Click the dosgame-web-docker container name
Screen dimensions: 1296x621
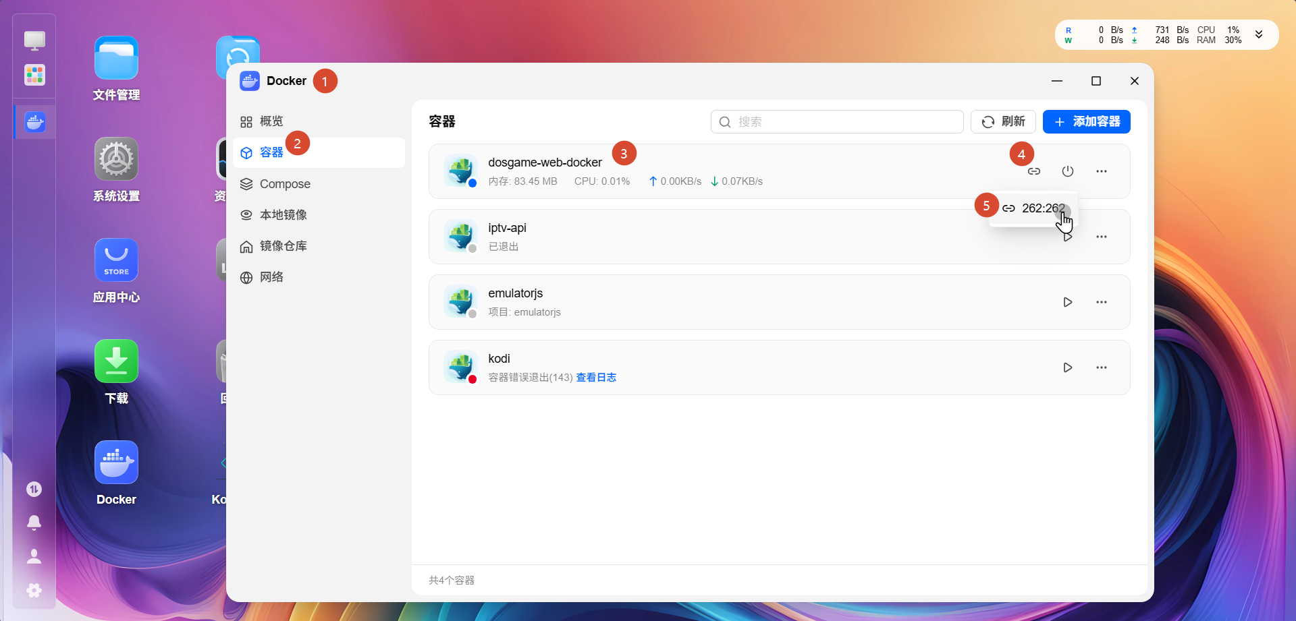(x=545, y=162)
